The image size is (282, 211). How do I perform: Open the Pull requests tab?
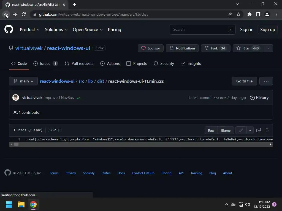pyautogui.click(x=79, y=63)
